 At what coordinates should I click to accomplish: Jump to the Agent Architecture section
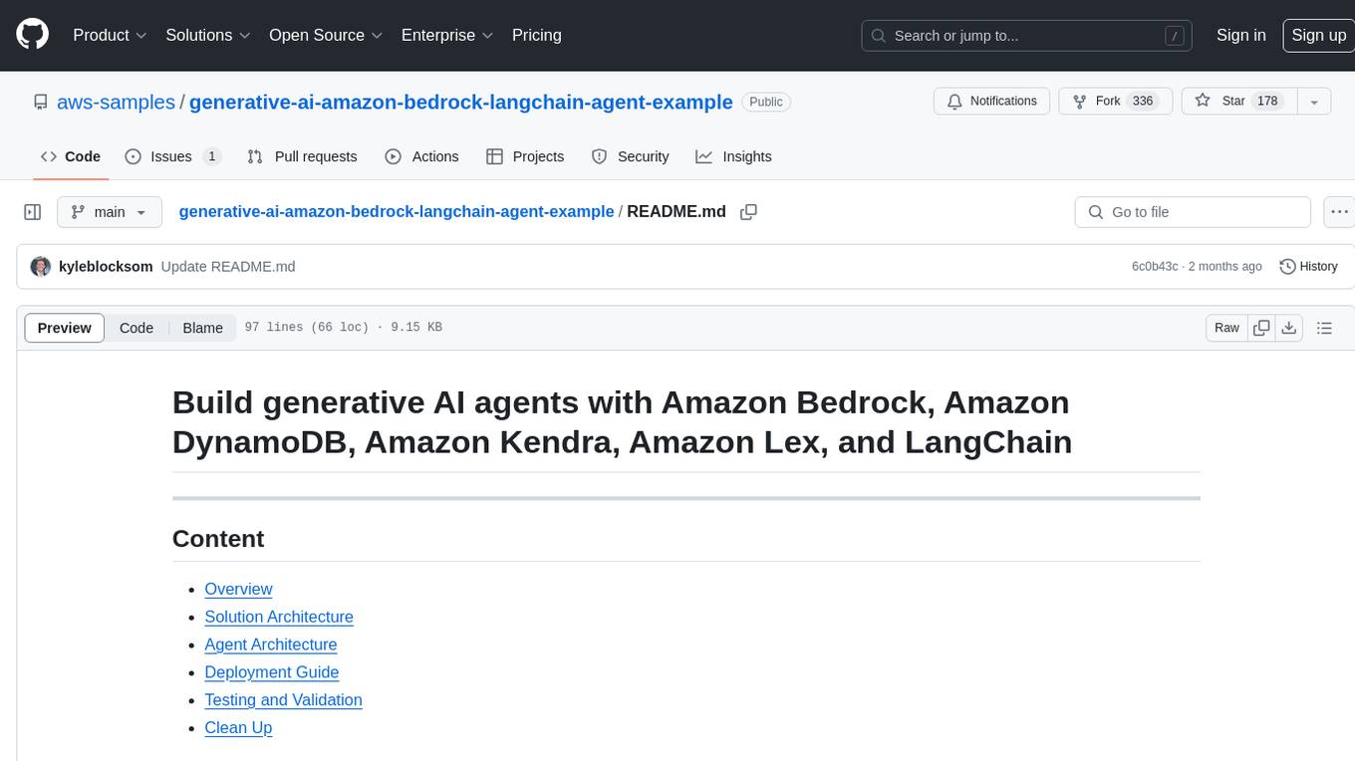pyautogui.click(x=271, y=644)
